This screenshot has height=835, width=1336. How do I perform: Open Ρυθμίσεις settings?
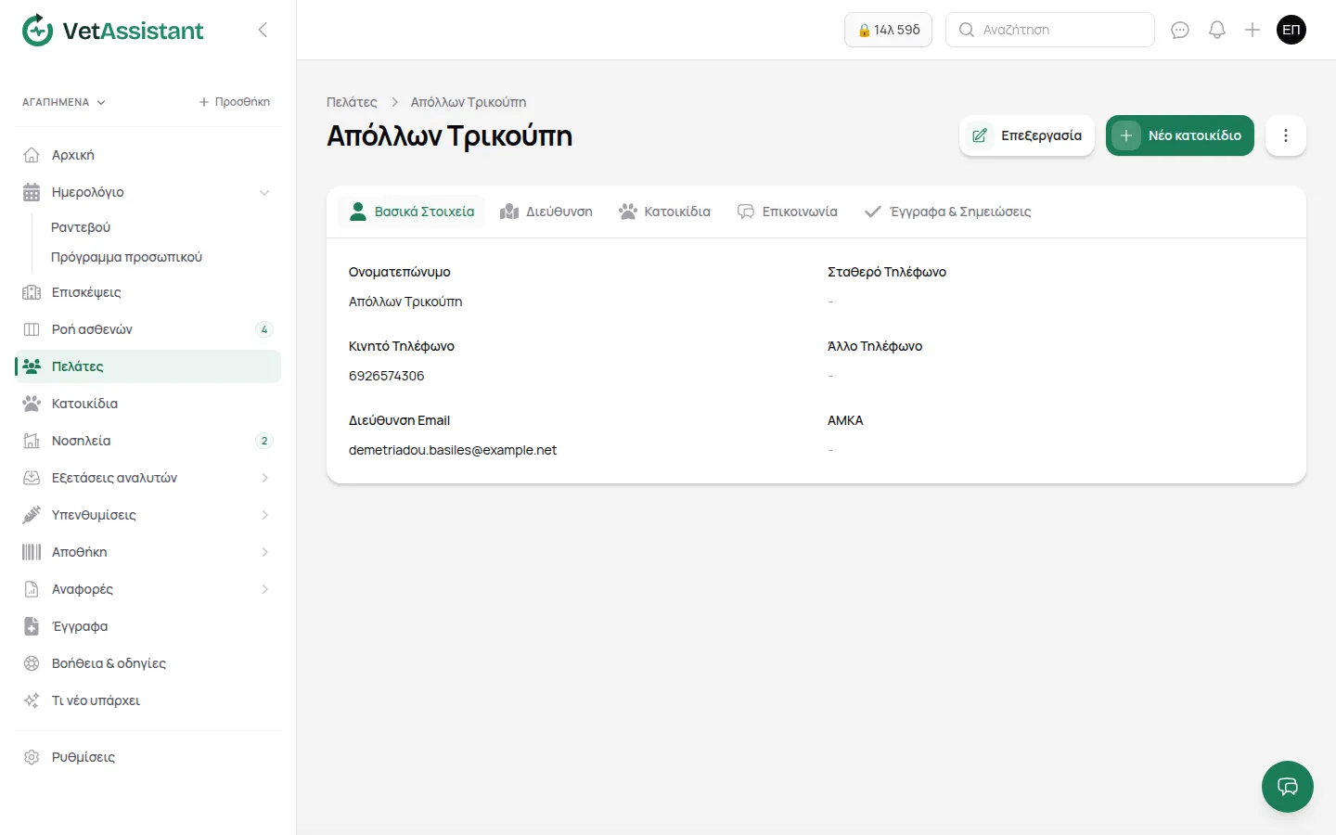coord(148,757)
